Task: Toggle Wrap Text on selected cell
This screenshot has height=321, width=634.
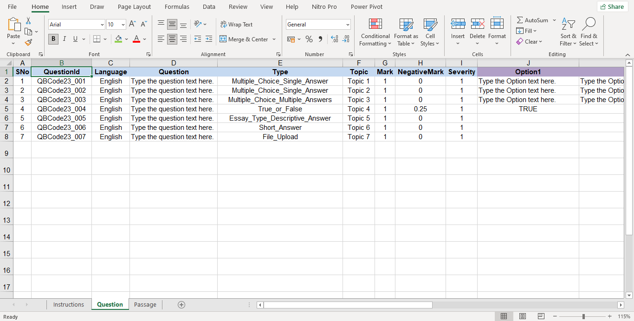Action: click(236, 25)
